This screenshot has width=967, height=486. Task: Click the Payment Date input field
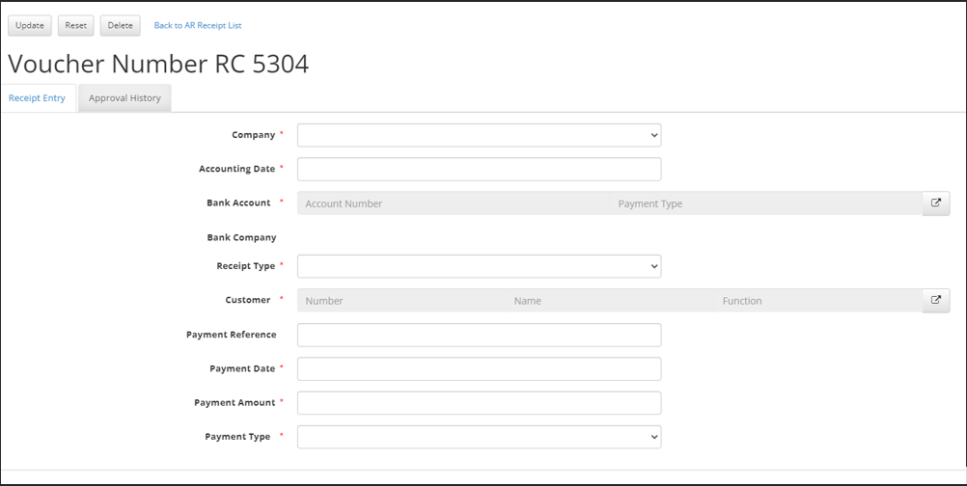[x=479, y=368]
